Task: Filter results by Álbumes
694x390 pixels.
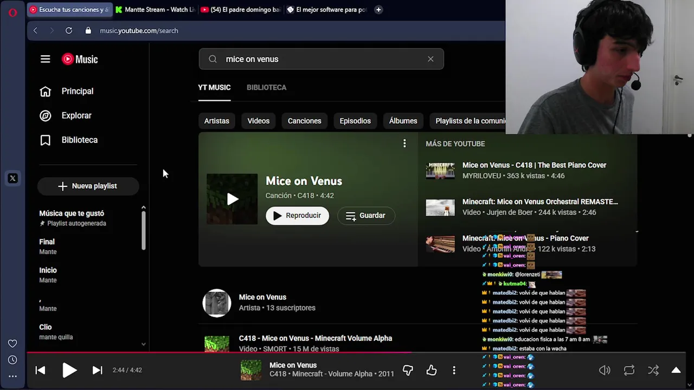Action: (403, 121)
